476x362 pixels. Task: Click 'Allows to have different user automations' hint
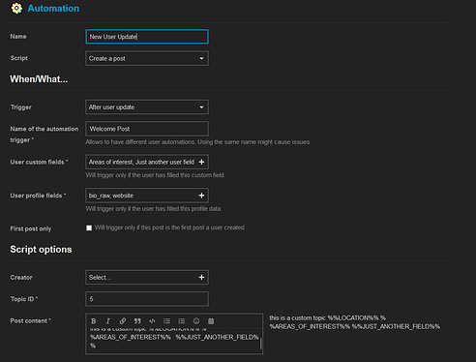pos(198,142)
